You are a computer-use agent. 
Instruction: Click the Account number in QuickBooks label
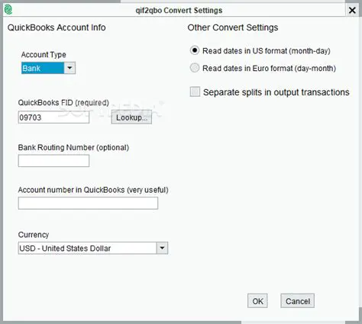(x=93, y=190)
